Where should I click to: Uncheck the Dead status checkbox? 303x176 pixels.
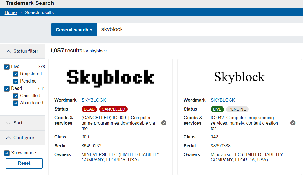[x=7, y=89]
